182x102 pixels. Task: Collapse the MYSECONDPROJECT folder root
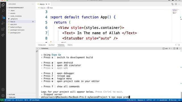(16, 8)
